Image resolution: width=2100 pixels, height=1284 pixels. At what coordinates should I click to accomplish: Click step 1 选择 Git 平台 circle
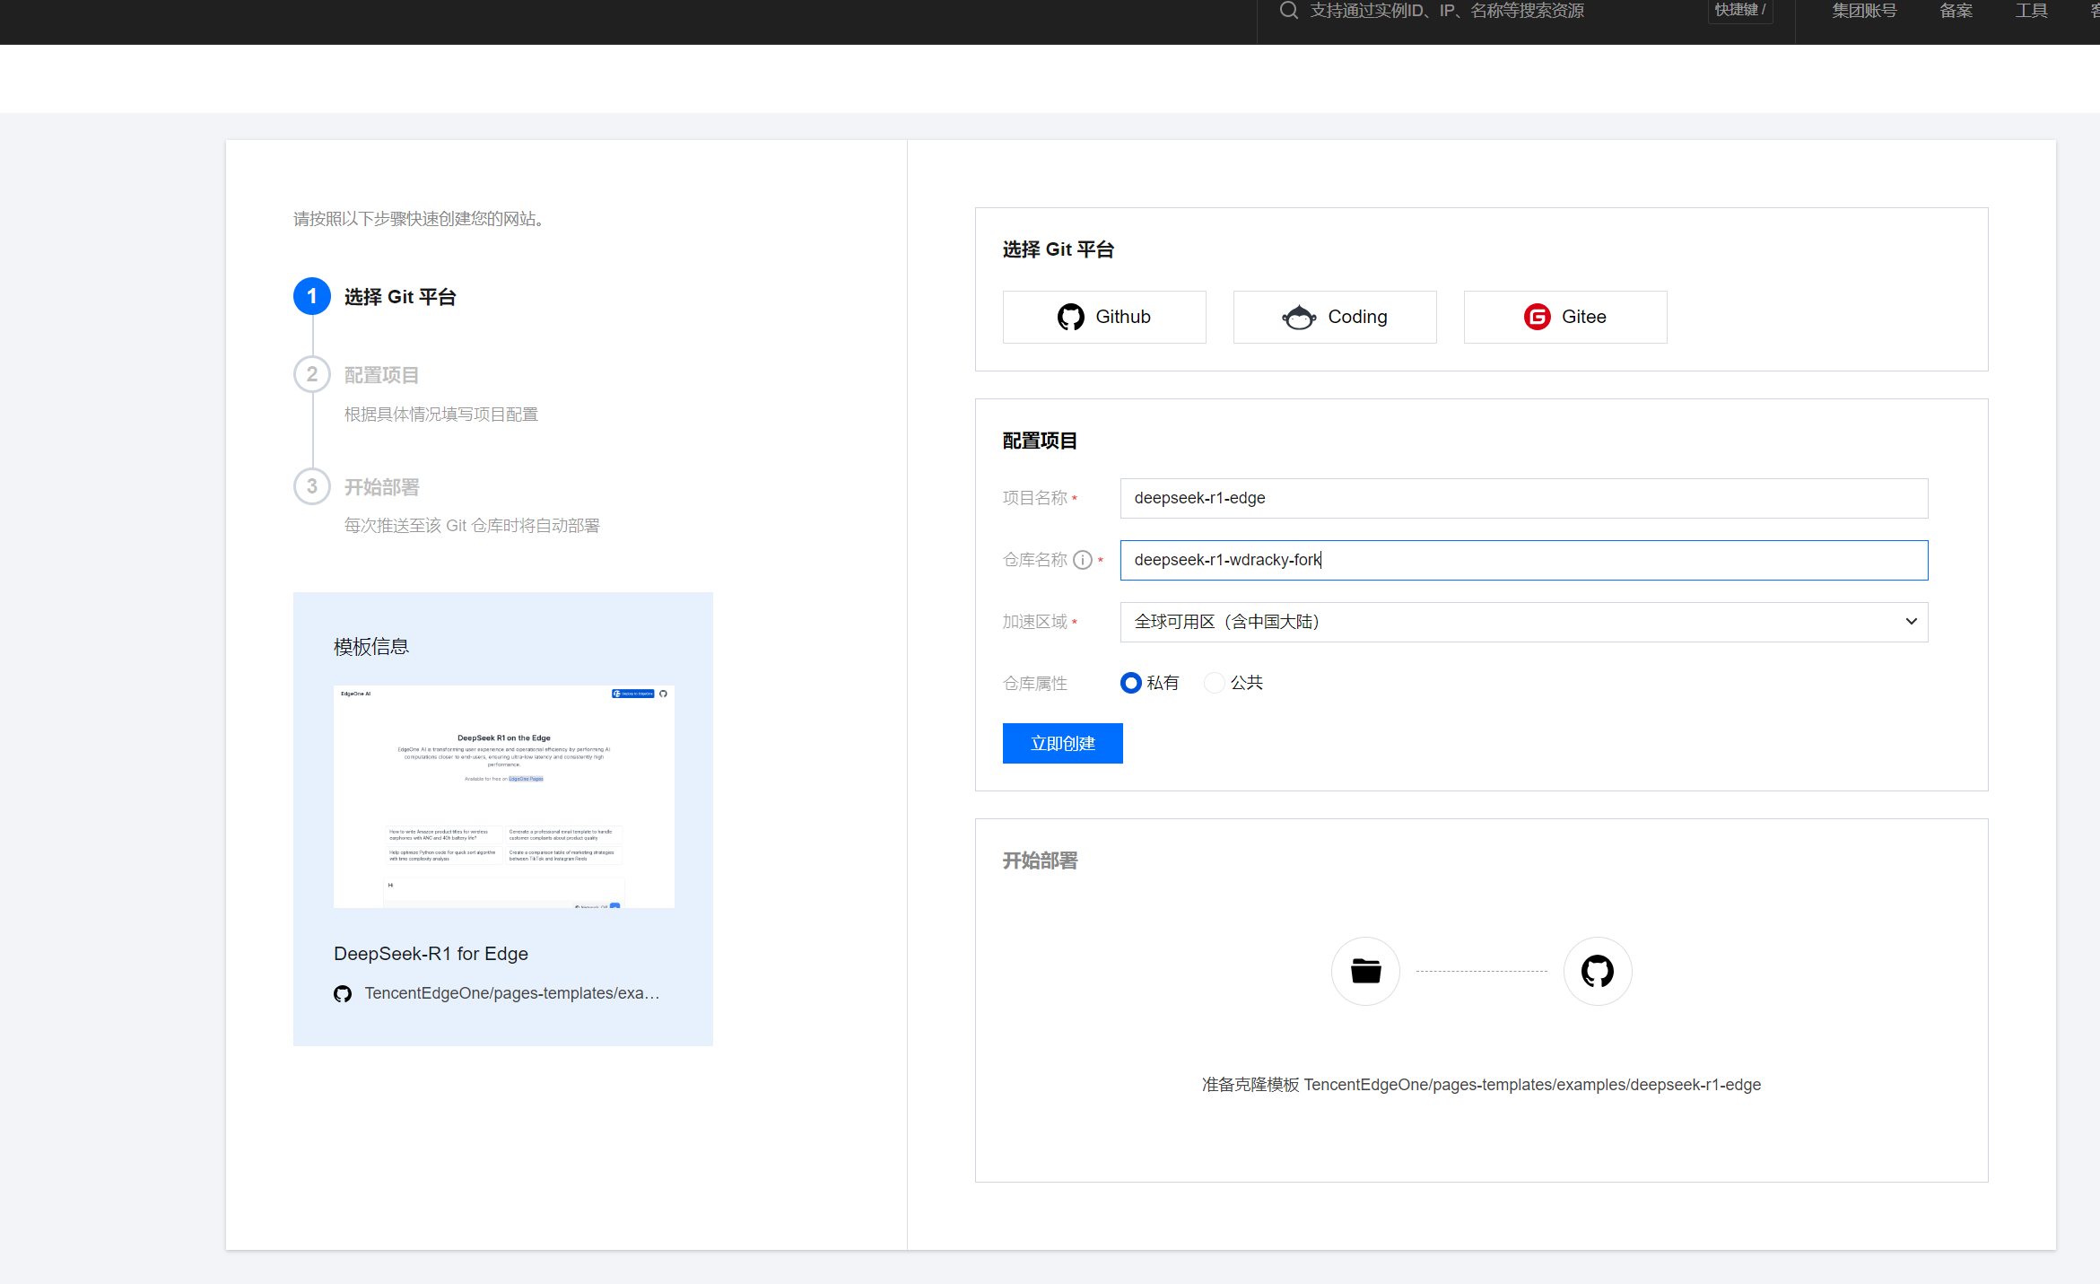coord(311,296)
